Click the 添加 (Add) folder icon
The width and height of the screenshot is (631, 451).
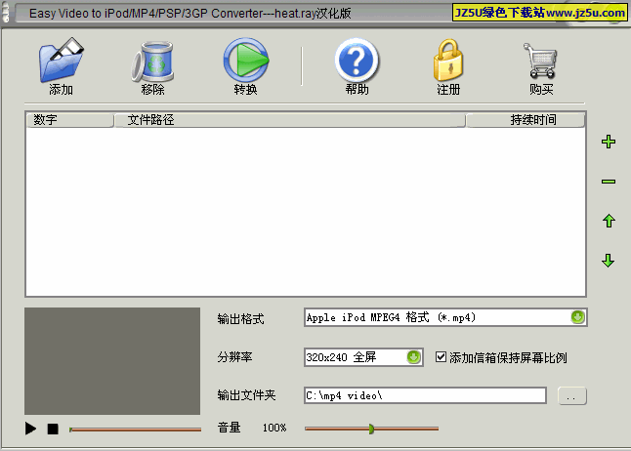coord(61,60)
